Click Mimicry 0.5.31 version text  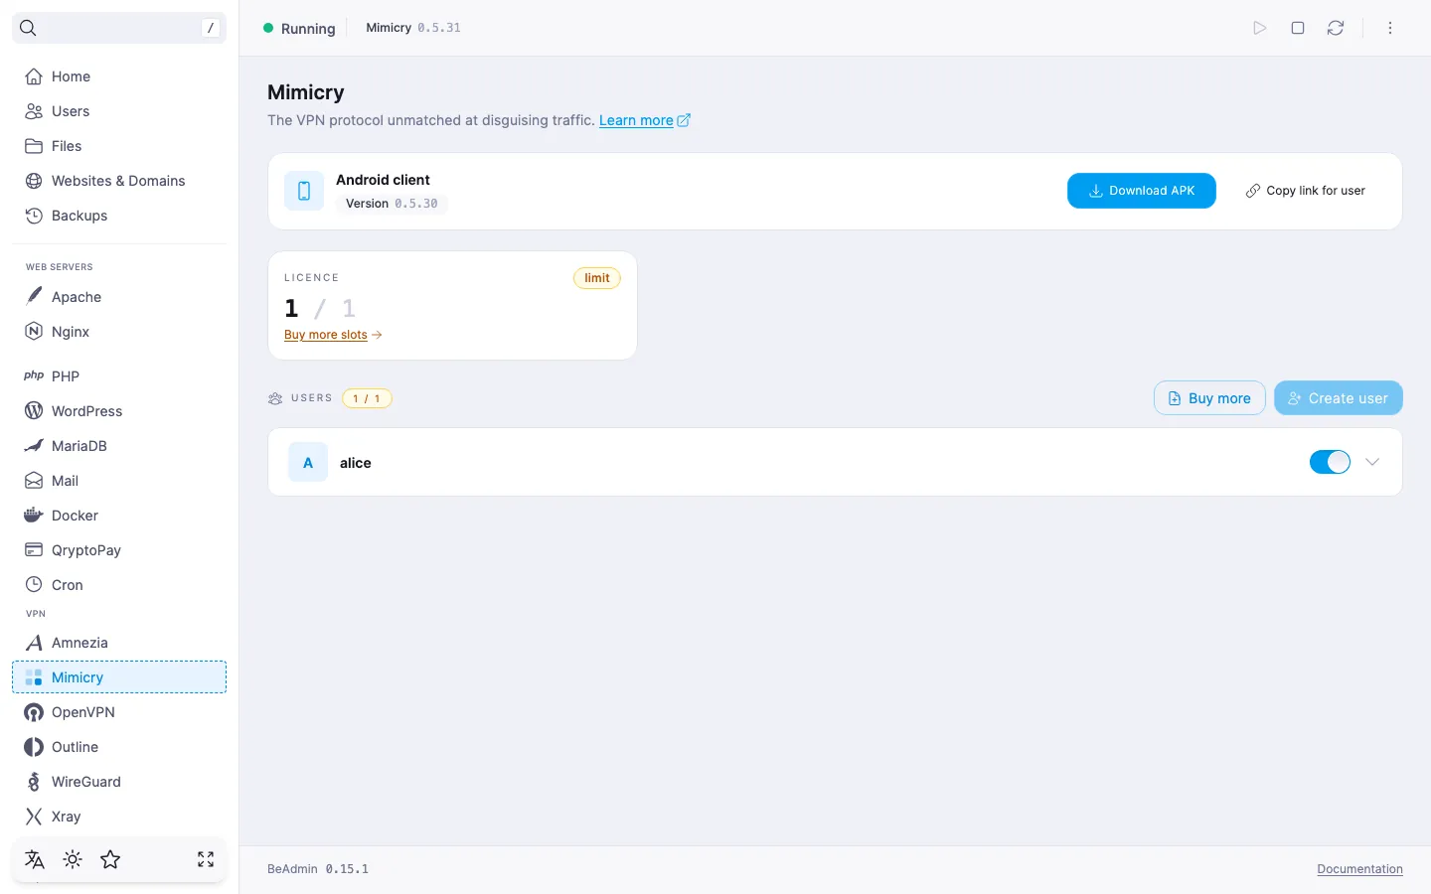[413, 28]
